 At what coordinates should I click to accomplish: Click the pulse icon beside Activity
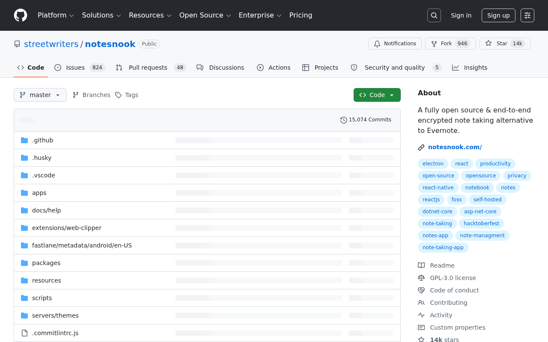click(x=421, y=315)
